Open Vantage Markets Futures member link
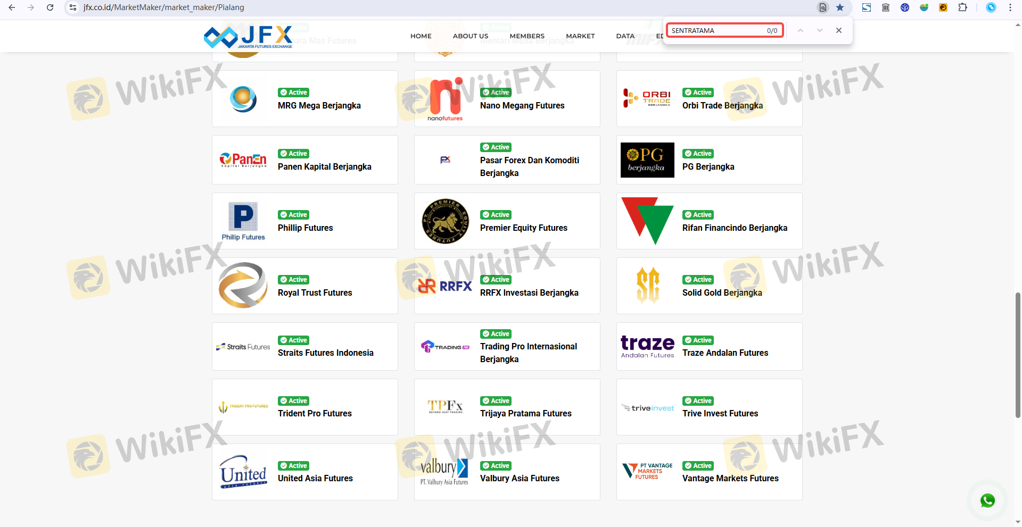Screen dimensions: 1022x527 (x=730, y=479)
